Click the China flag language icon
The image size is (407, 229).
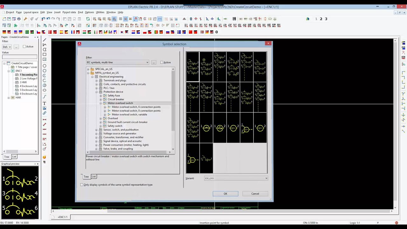click(190, 32)
